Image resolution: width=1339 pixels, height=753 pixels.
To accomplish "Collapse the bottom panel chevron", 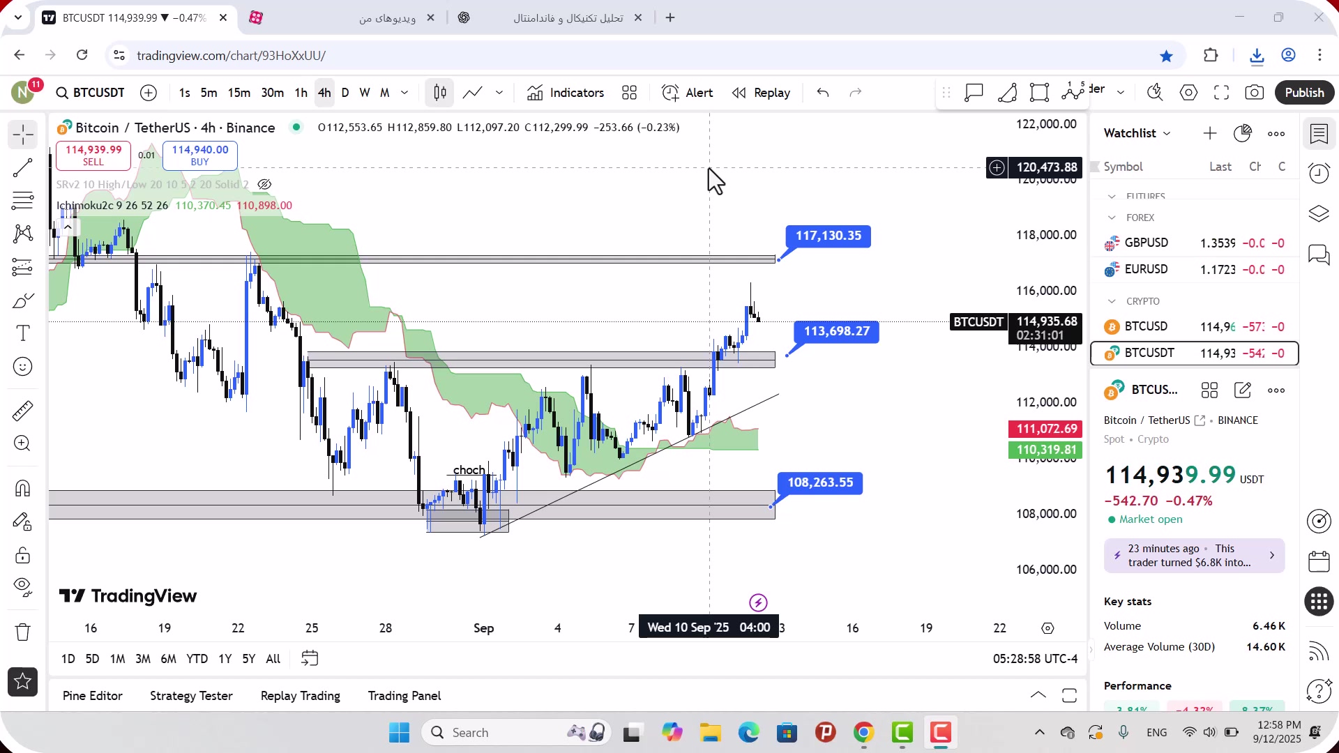I will (x=1038, y=695).
